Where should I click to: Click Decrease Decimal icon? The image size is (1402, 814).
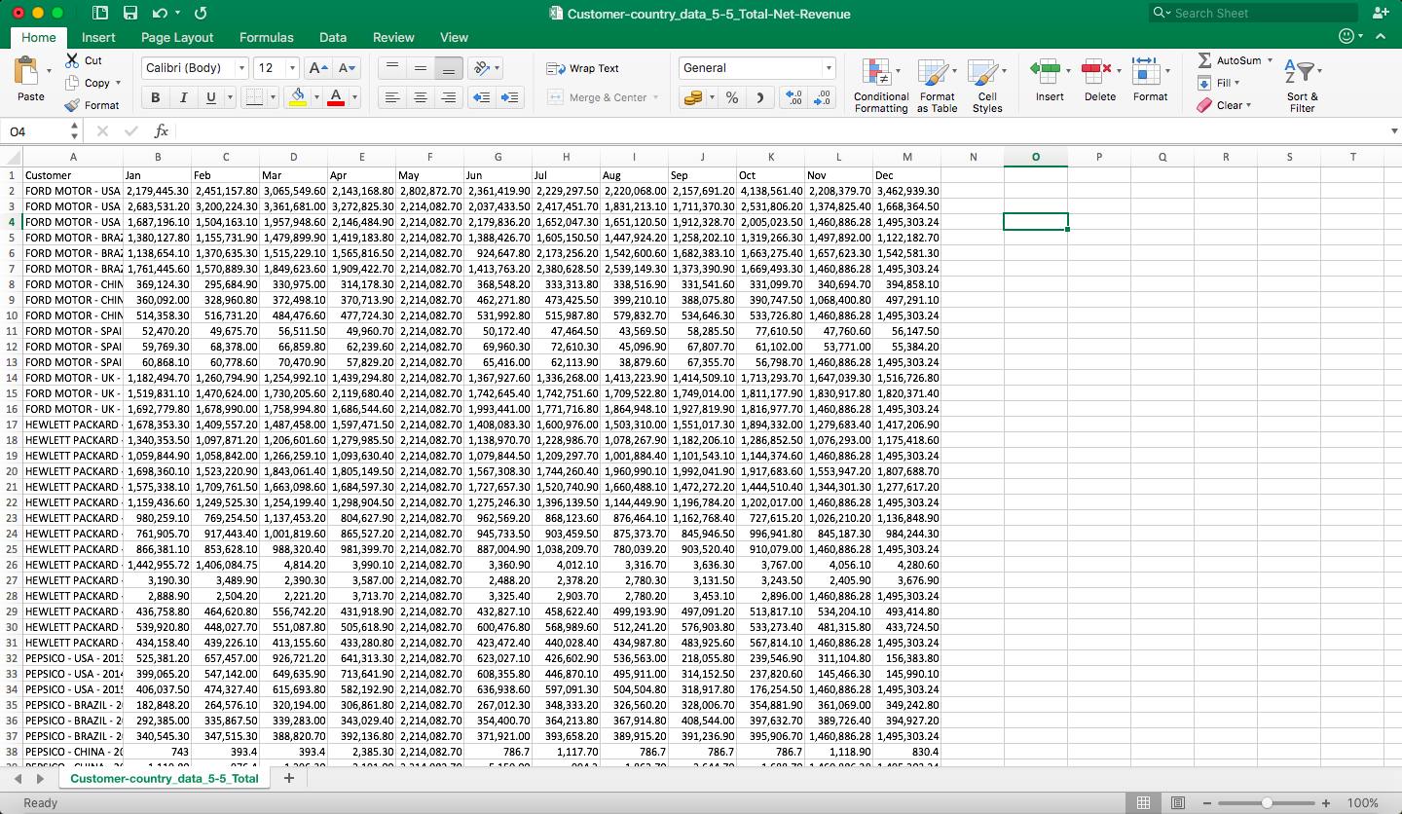(x=823, y=97)
